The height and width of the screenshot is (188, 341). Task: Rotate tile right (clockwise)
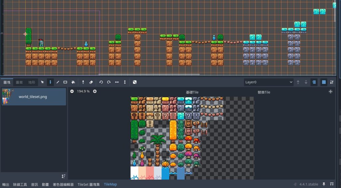pyautogui.click(x=109, y=82)
